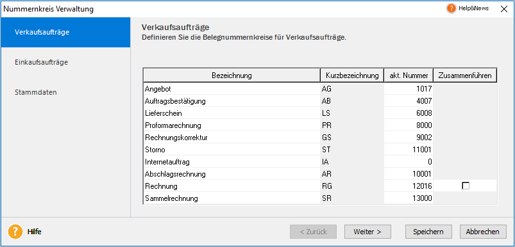This screenshot has width=515, height=247.
Task: Click the Sammelrechnung number field 13000
Action: pos(409,198)
